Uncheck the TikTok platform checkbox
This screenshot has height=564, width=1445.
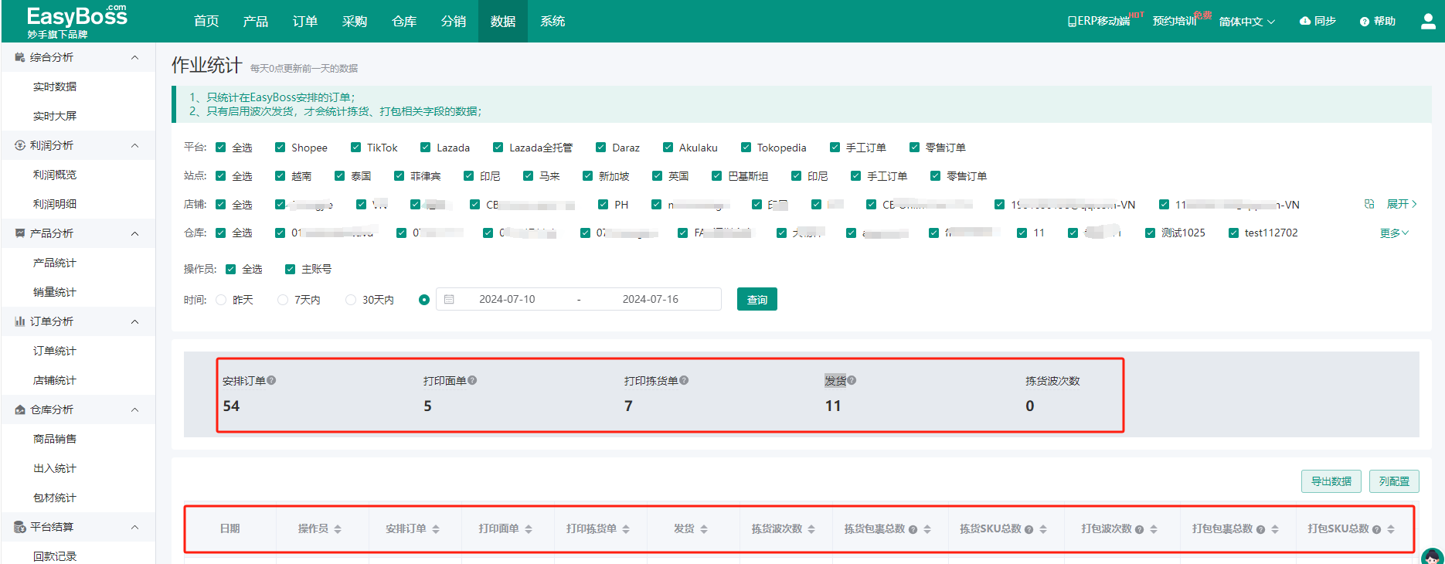[355, 148]
